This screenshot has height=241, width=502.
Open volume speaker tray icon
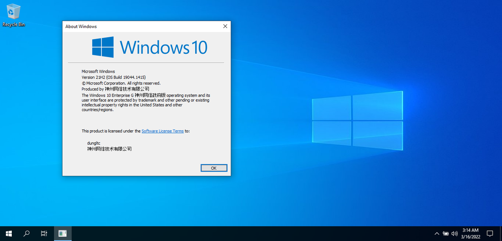click(455, 234)
